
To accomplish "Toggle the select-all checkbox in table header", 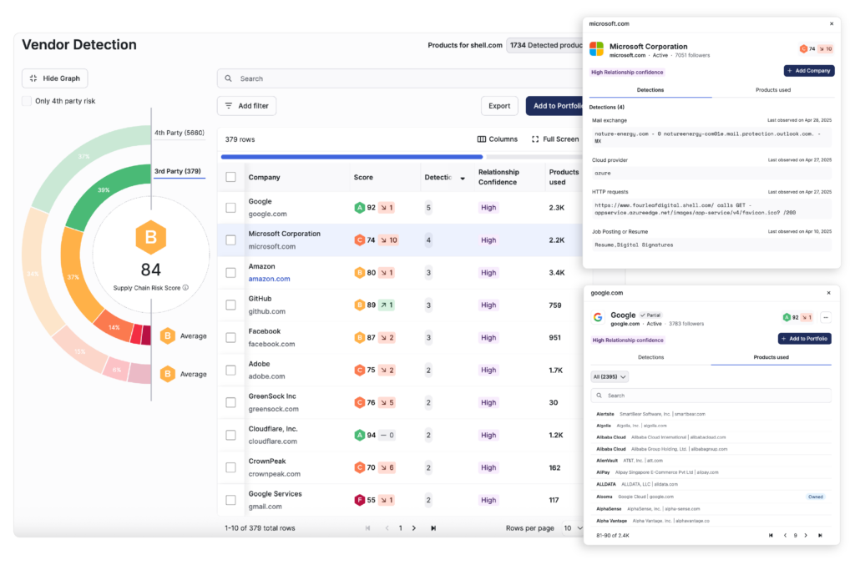I will [x=230, y=177].
